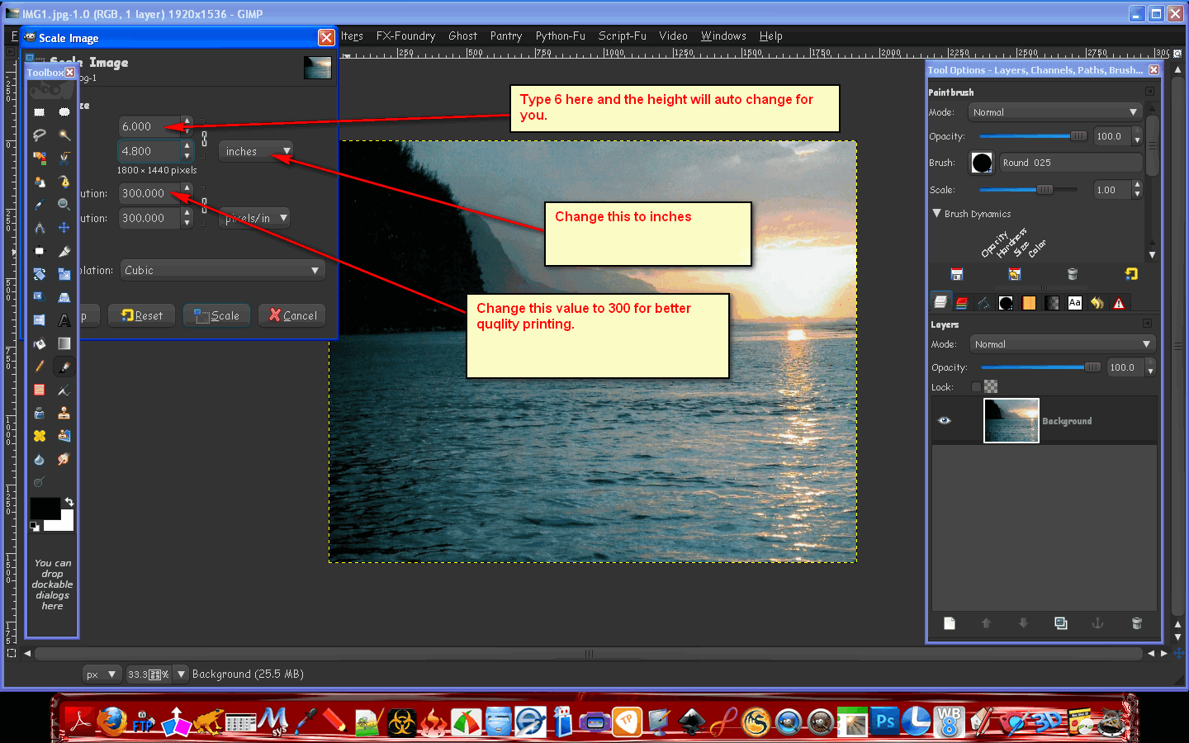Viewport: 1189px width, 743px height.
Task: Reset tool options to default values
Action: (x=1131, y=274)
